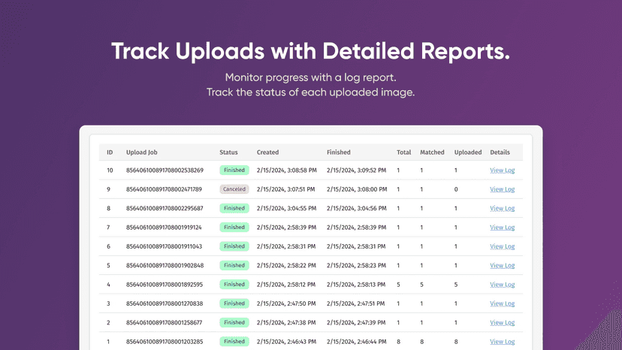
Task: Open View Log for job ID 5
Action: (x=503, y=265)
